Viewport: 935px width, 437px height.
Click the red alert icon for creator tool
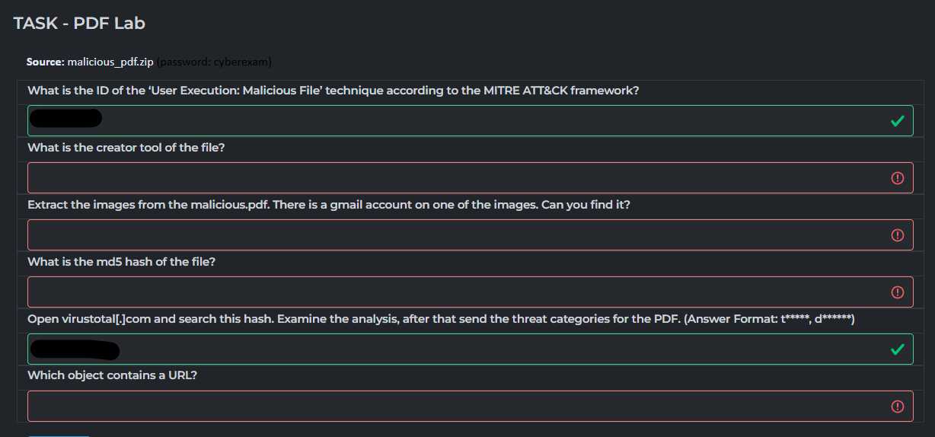[x=898, y=178]
